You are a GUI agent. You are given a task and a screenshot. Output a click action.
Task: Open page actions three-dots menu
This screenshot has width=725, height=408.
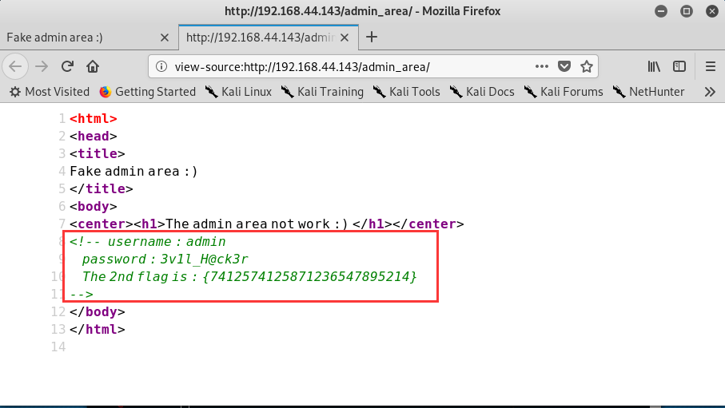pyautogui.click(x=541, y=66)
